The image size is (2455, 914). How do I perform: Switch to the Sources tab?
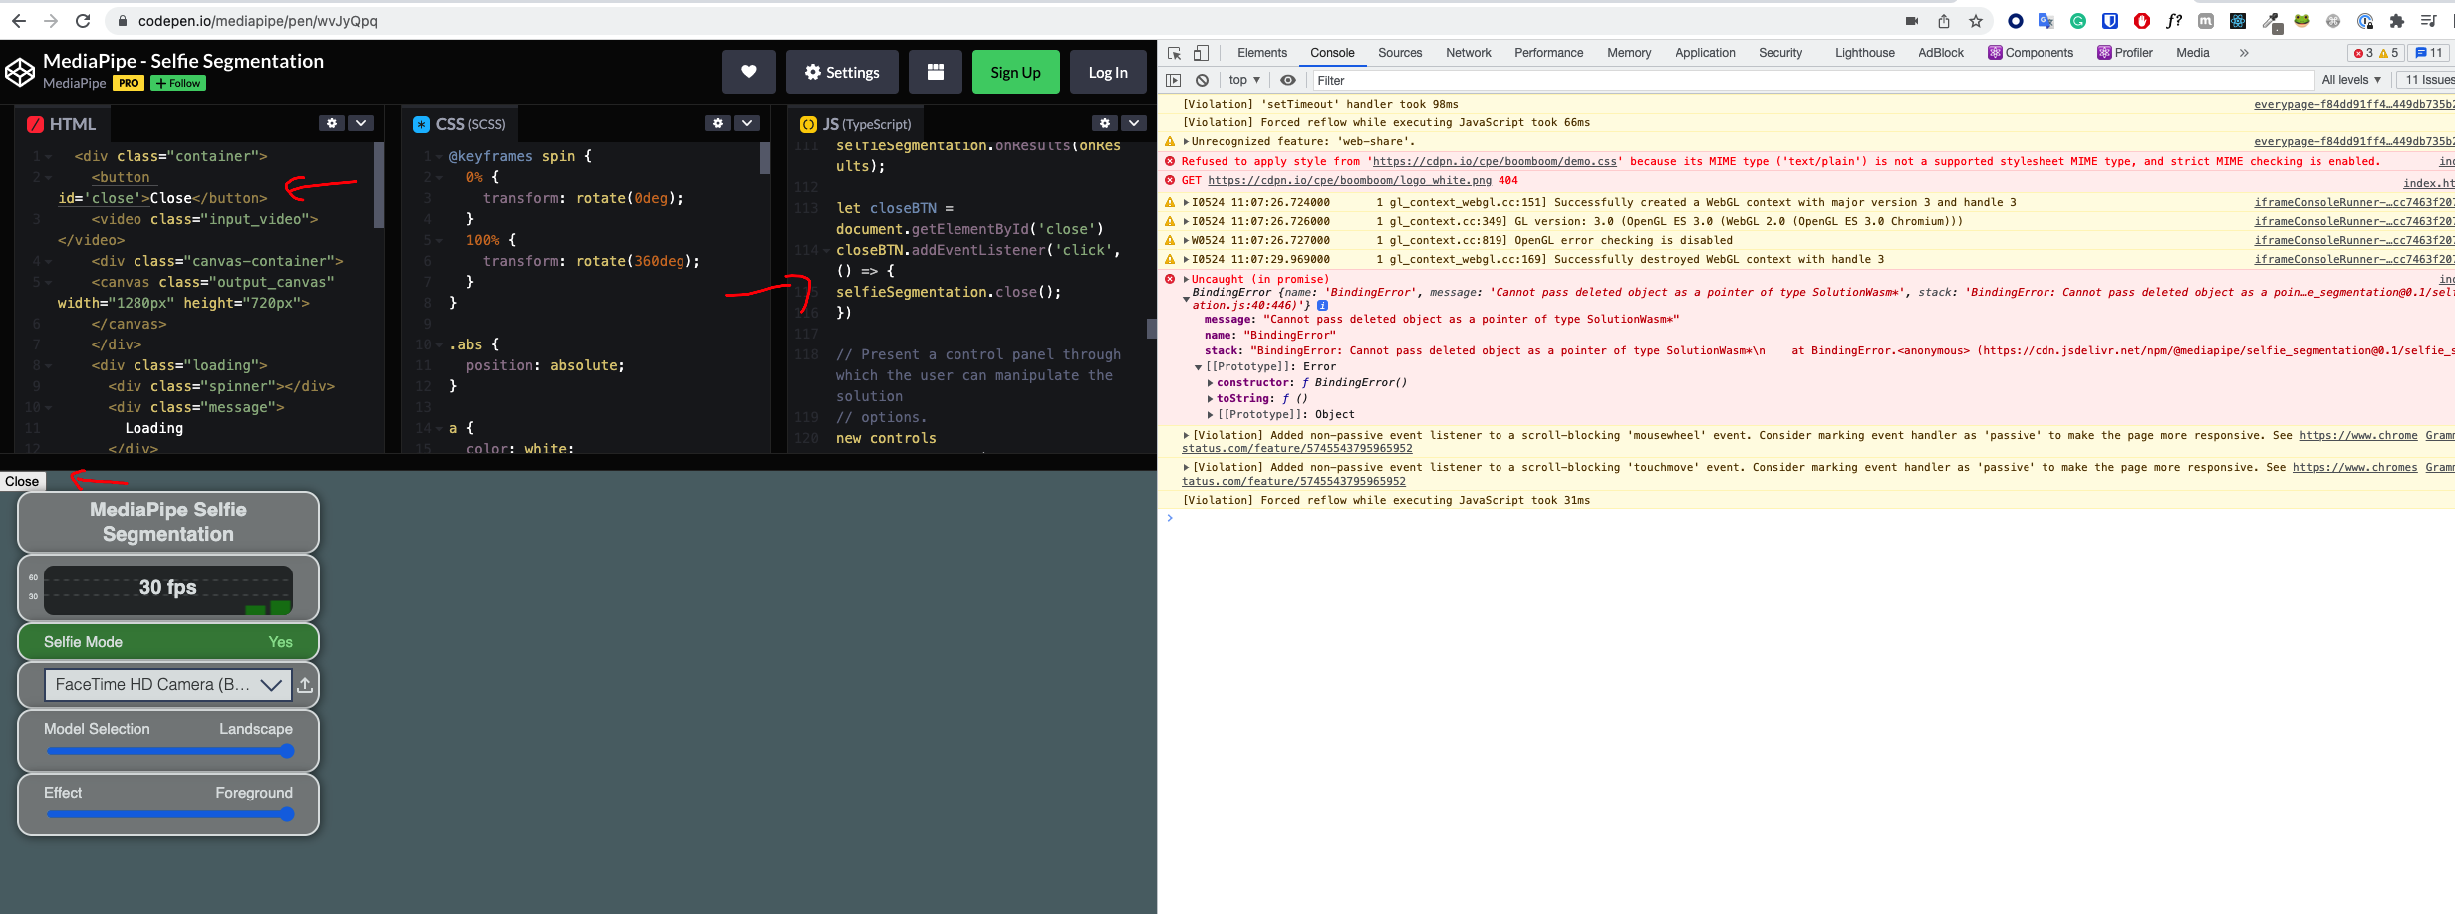[1400, 53]
